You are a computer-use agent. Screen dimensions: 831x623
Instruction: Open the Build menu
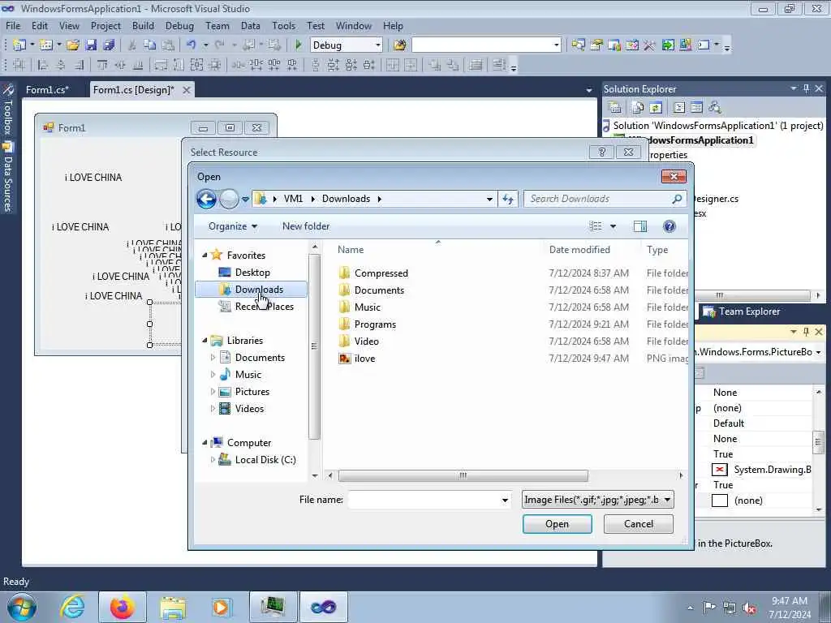coord(143,25)
